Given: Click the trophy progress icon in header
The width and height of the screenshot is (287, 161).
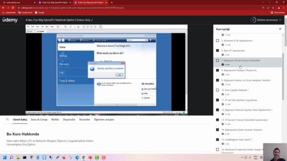Looking at the screenshot, I should [x=253, y=20].
